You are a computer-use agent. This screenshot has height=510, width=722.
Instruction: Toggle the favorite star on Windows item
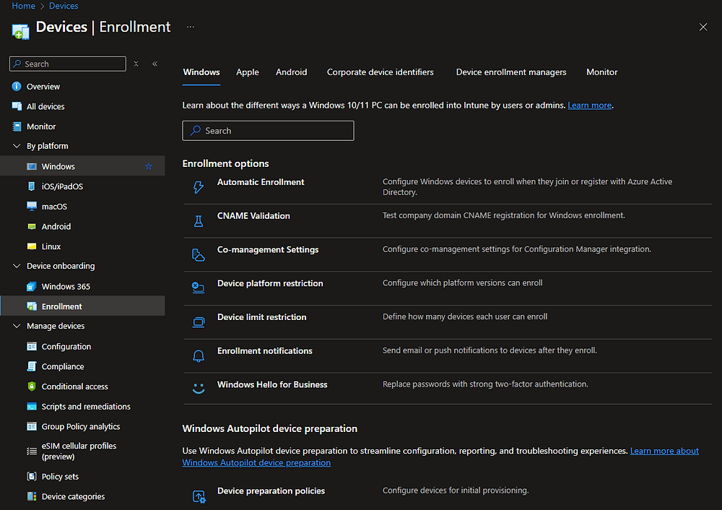[148, 166]
